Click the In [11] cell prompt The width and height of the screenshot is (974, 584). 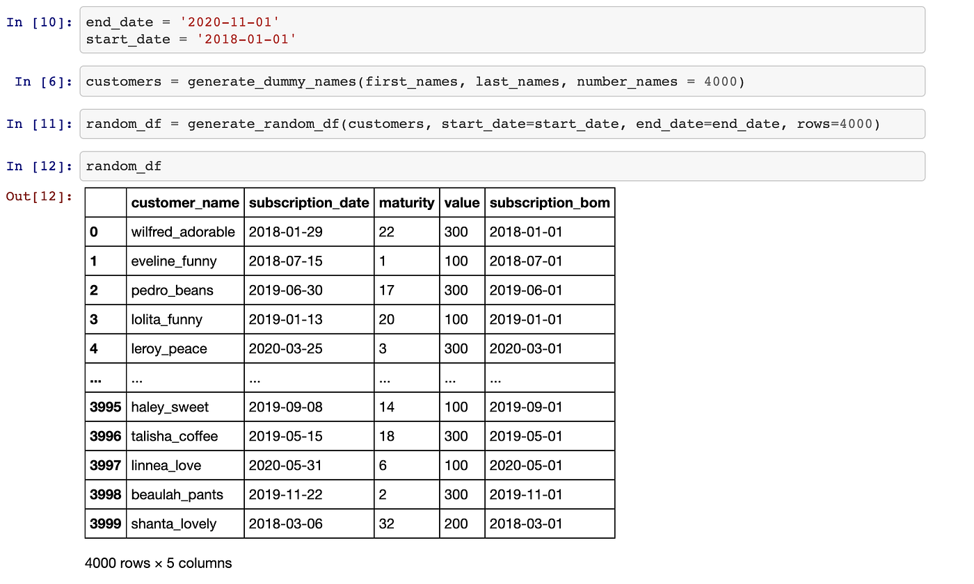(36, 124)
